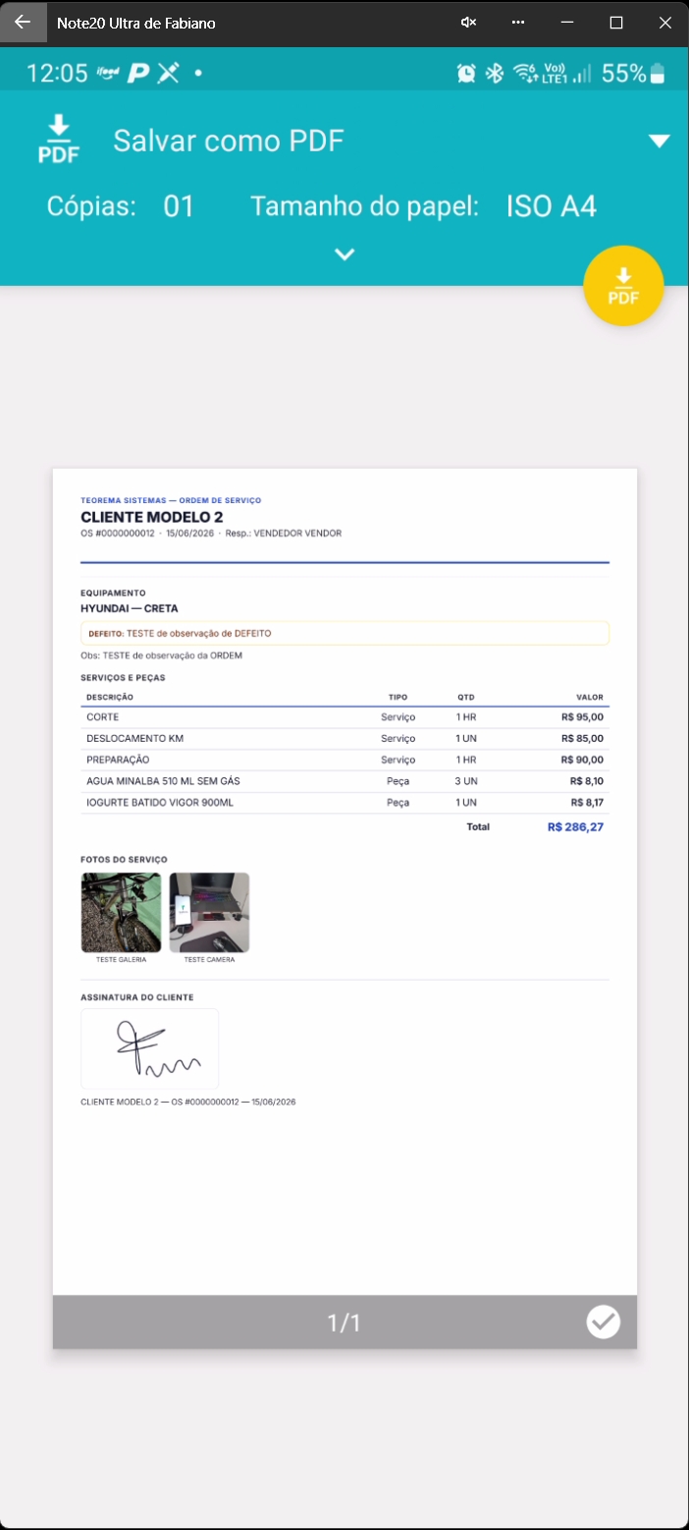The height and width of the screenshot is (1530, 689).
Task: Click the total value R$ 286,27
Action: pos(575,827)
